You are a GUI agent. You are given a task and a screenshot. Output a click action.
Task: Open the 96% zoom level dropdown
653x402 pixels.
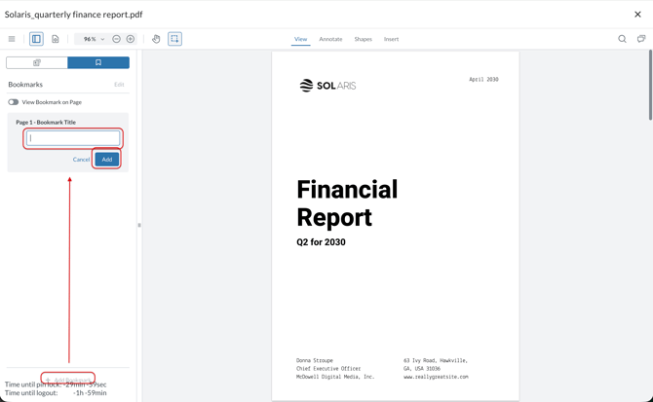(94, 39)
